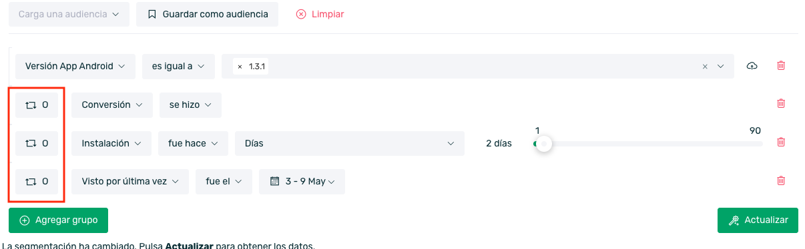805x249 pixels.
Task: Open the Carga una audiencia dropdown
Action: [x=69, y=14]
